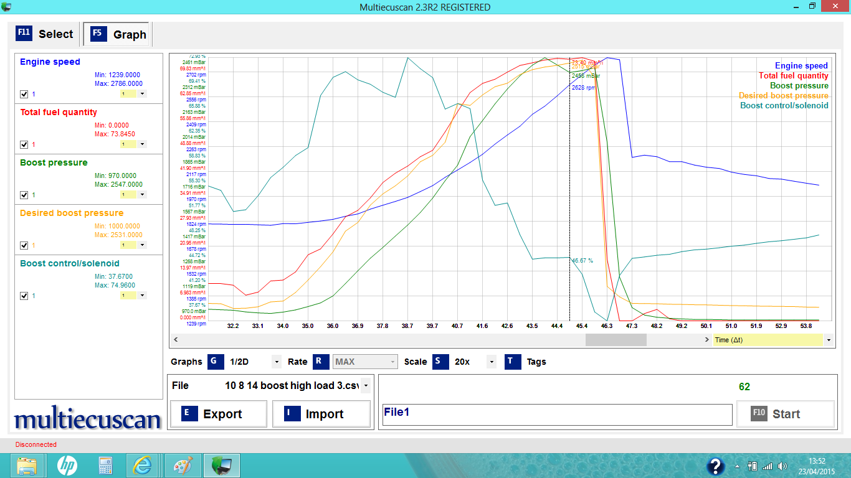Click the network signal tray icon
The height and width of the screenshot is (478, 851).
[768, 466]
